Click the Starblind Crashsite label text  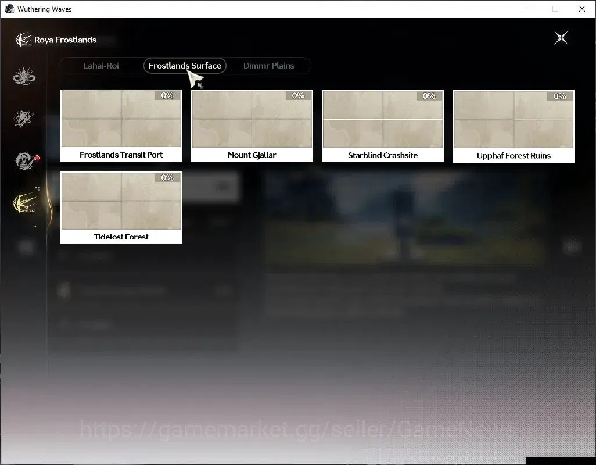click(x=383, y=155)
